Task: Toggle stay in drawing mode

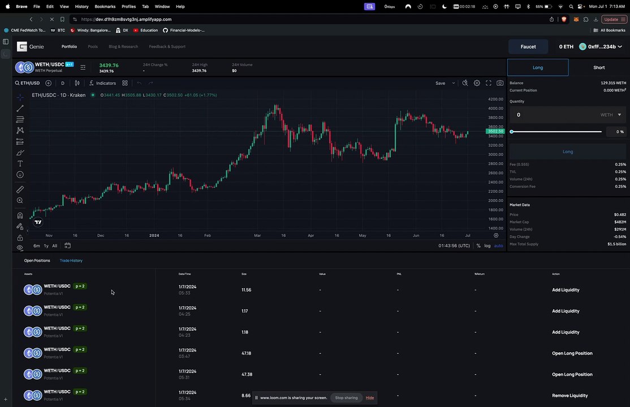Action: [20, 227]
